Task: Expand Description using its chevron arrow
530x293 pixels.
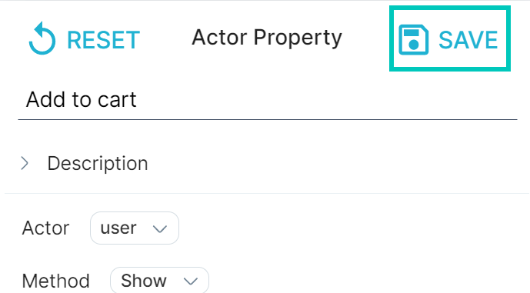Action: 25,163
